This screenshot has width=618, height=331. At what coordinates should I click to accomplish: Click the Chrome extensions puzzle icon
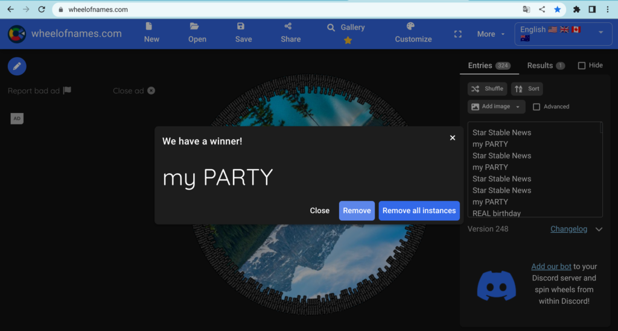[x=576, y=10]
